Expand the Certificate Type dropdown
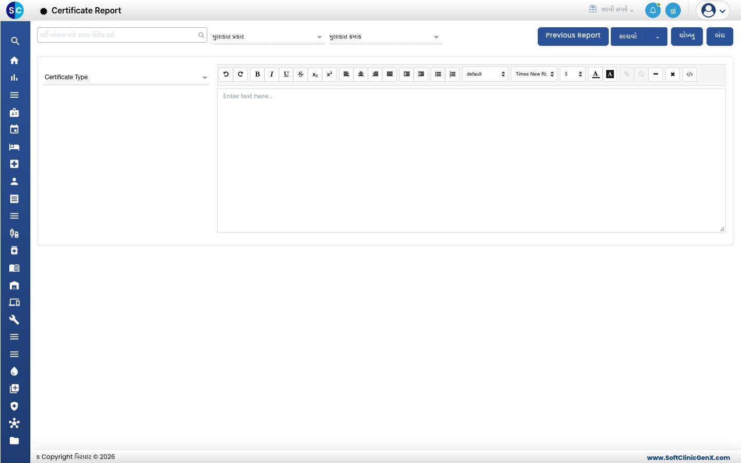Image resolution: width=741 pixels, height=463 pixels. [x=126, y=77]
